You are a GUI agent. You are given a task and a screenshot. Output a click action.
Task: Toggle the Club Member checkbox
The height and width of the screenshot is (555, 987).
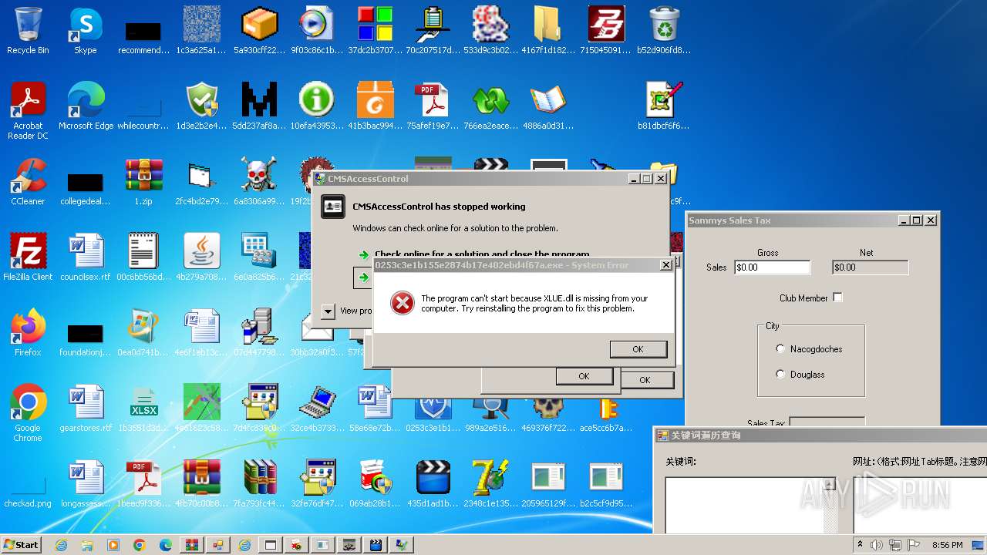coord(837,298)
